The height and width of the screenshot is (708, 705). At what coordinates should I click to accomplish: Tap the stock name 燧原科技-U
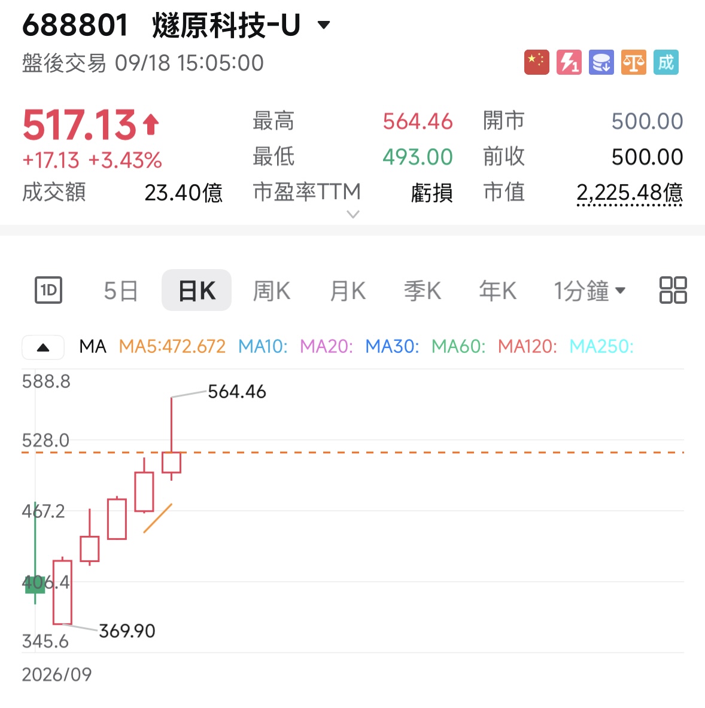tap(226, 25)
